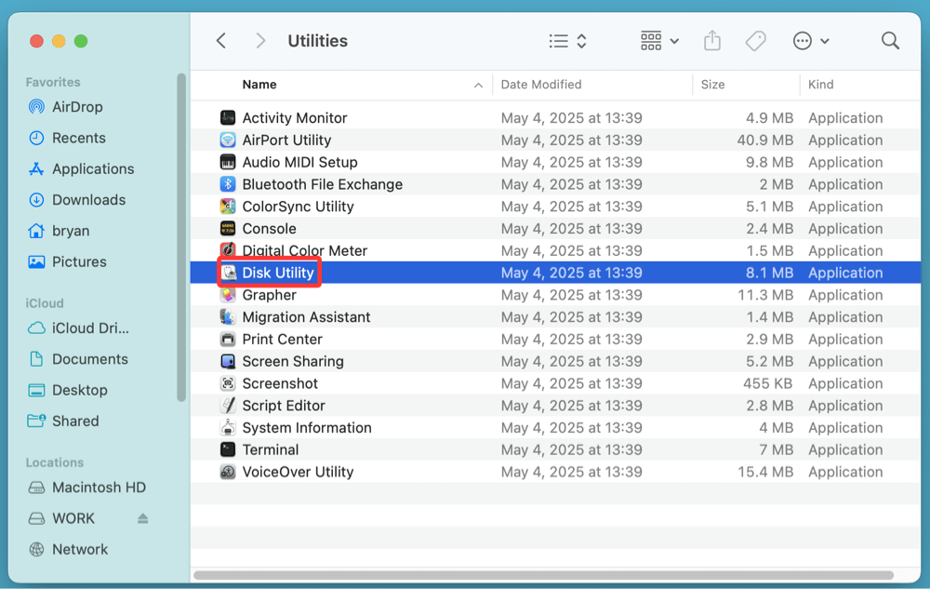
Task: Navigate back using the back chevron
Action: point(220,40)
